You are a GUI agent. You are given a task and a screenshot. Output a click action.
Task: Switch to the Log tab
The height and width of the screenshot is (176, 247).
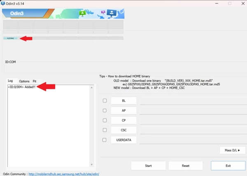coord(10,81)
